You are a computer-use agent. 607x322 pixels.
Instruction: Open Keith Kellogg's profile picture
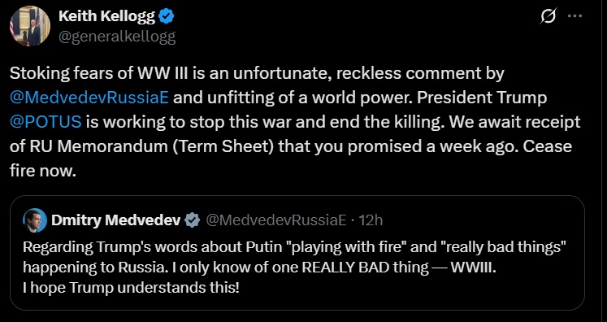[x=30, y=26]
